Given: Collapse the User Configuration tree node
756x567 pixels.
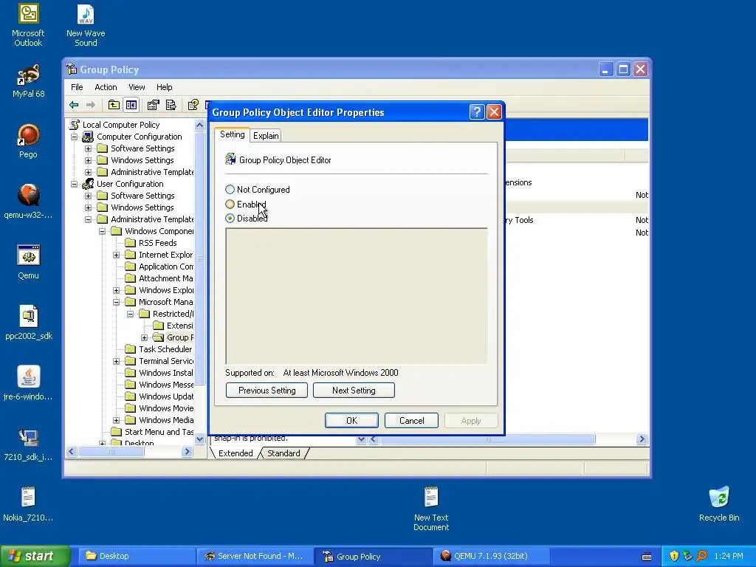Looking at the screenshot, I should tap(75, 184).
